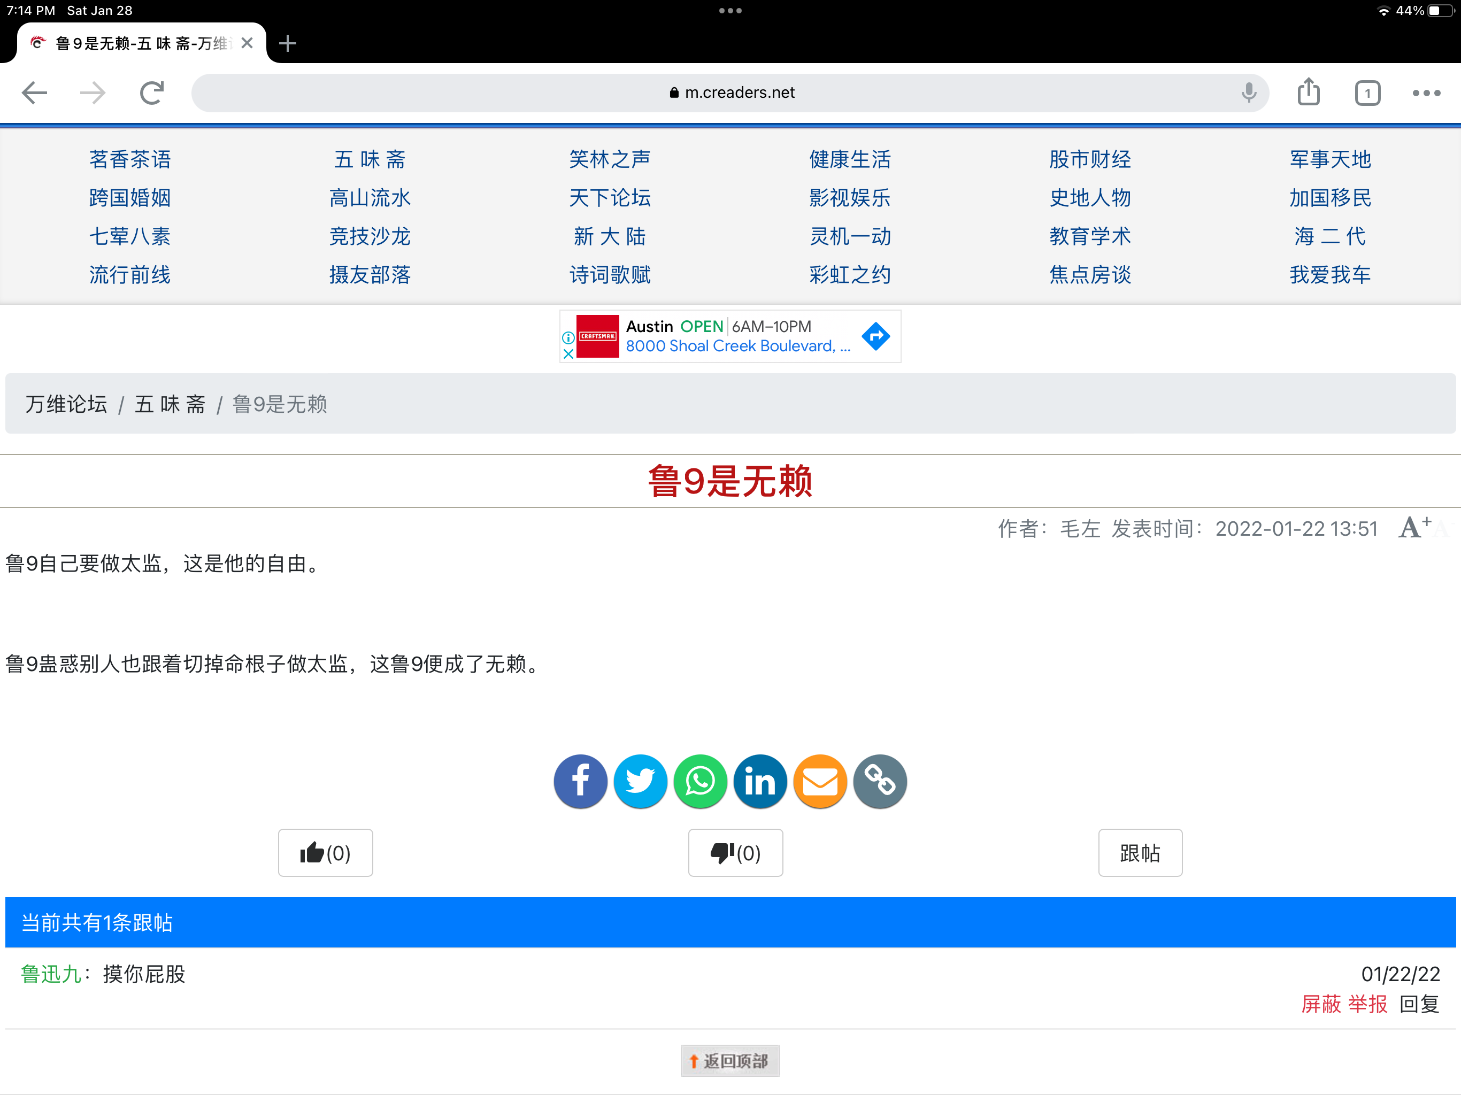Open the 竞技沙龙 forum link
This screenshot has height=1095, width=1461.
point(370,236)
